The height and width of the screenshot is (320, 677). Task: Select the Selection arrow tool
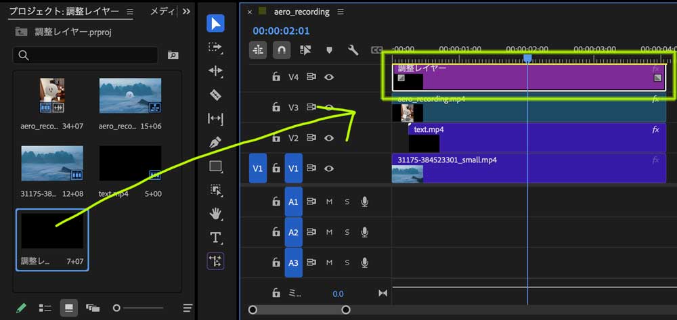pyautogui.click(x=215, y=24)
